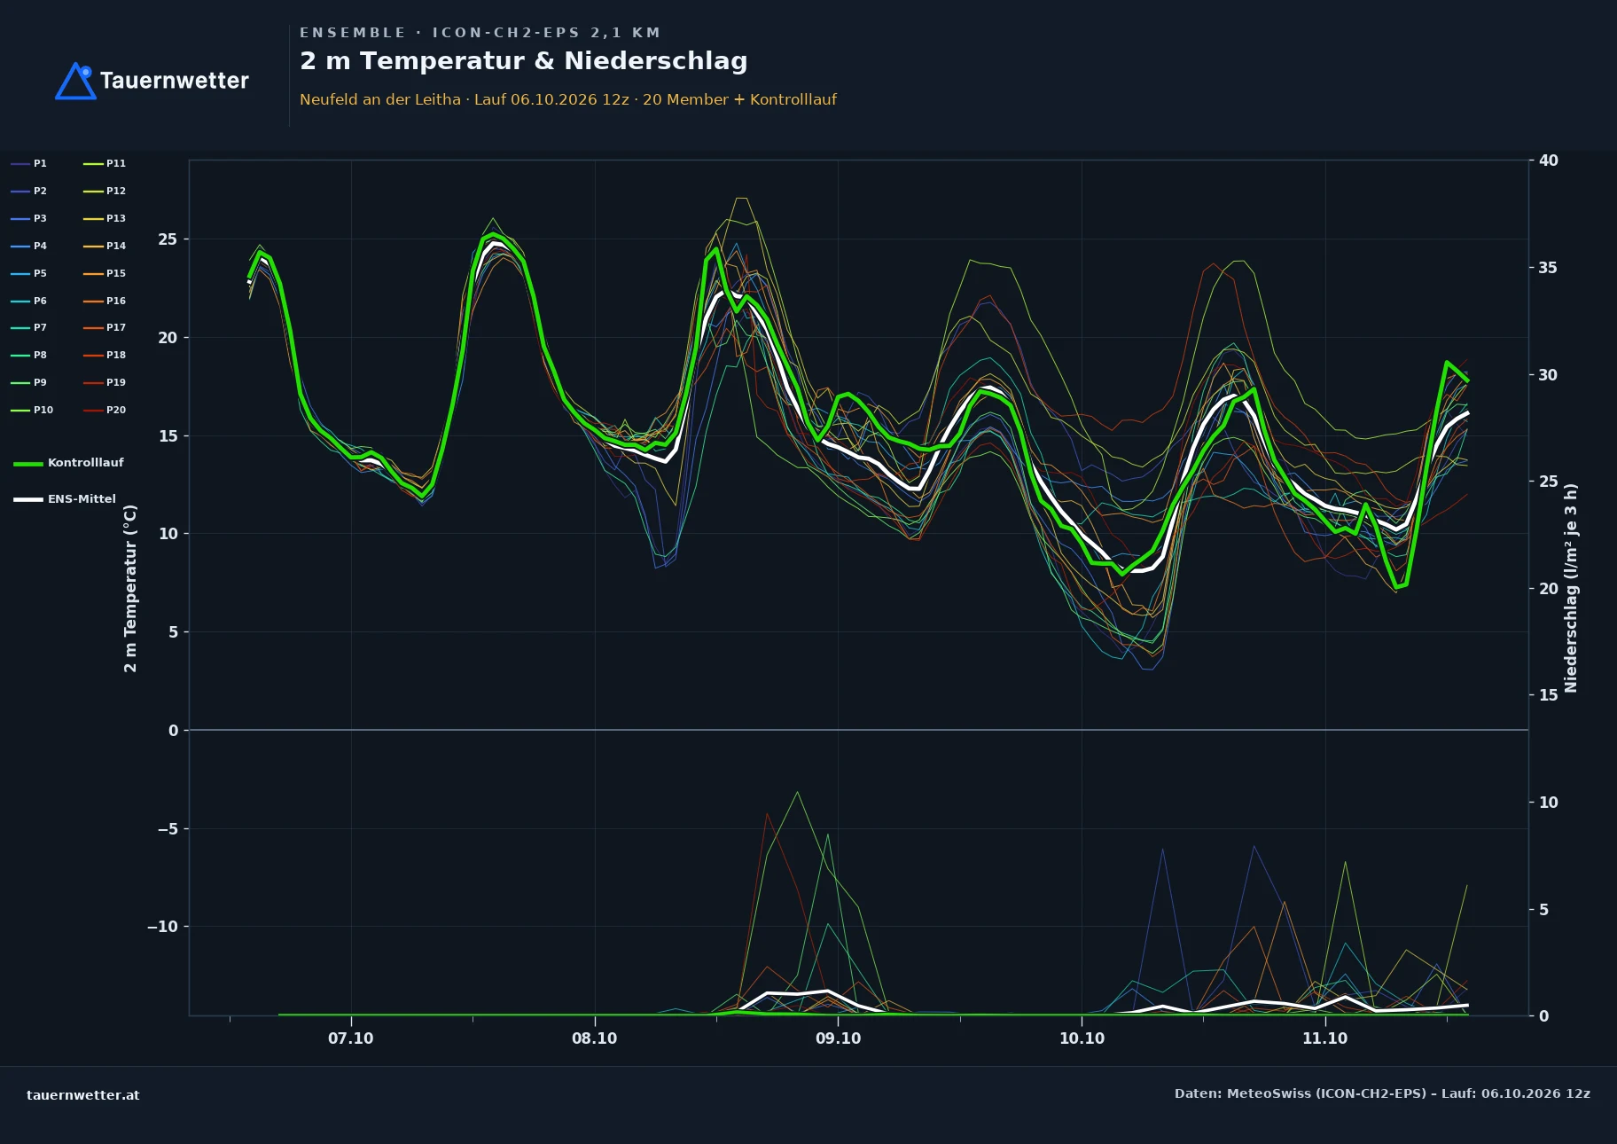The height and width of the screenshot is (1144, 1617).
Task: Click the '2 m Temperatur (°C)' axis title
Action: (131, 588)
